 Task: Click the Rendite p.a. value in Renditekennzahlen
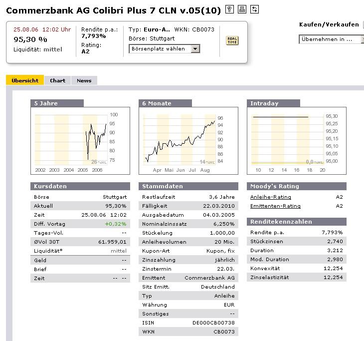pos(332,232)
